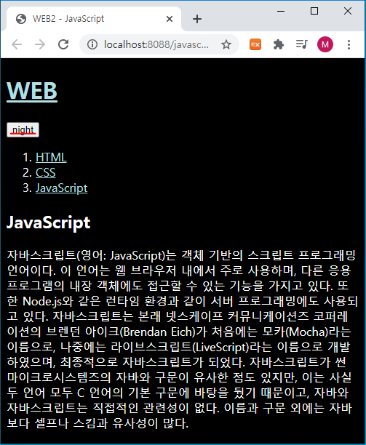Close the browser window
Image resolution: width=366 pixels, height=445 pixels.
[348, 11]
